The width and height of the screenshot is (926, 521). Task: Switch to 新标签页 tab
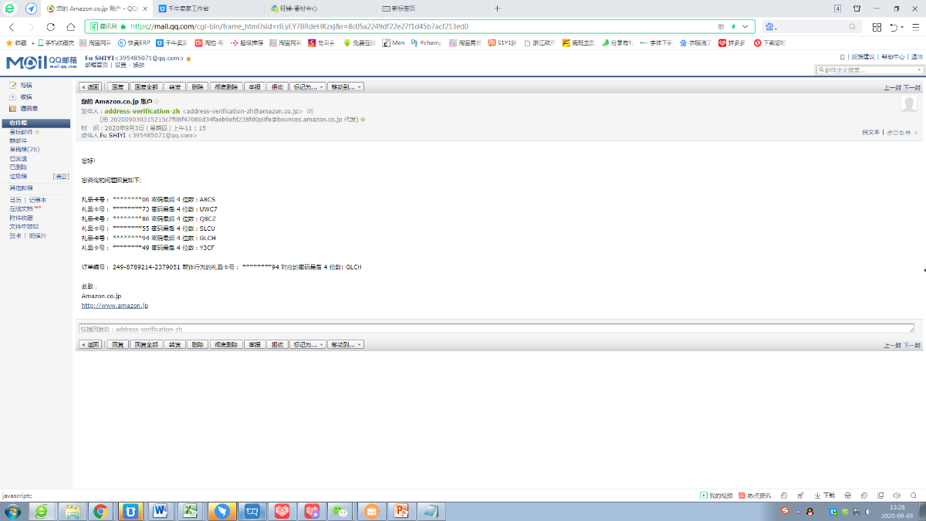(x=432, y=8)
